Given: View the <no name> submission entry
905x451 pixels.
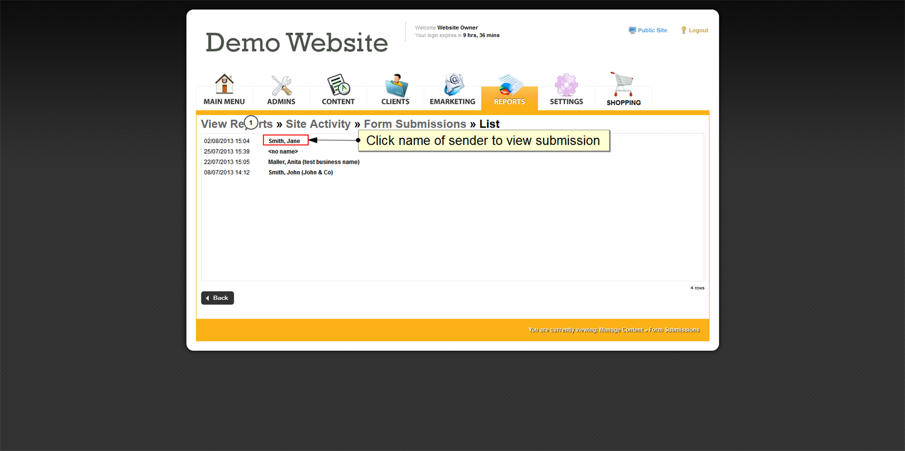Looking at the screenshot, I should pyautogui.click(x=283, y=152).
